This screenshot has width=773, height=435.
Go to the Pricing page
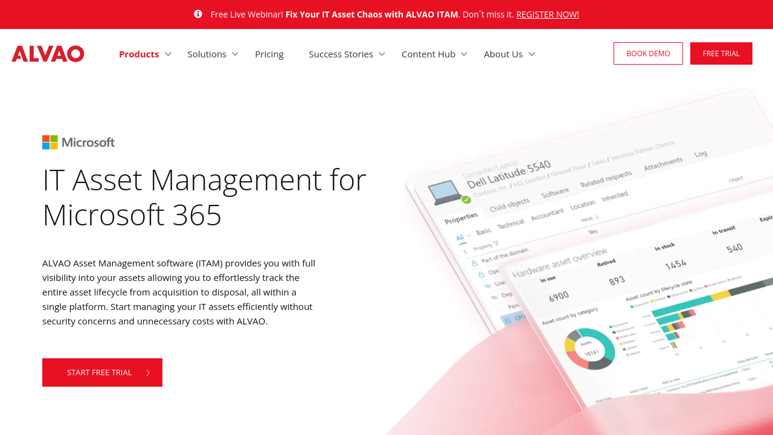click(x=269, y=54)
